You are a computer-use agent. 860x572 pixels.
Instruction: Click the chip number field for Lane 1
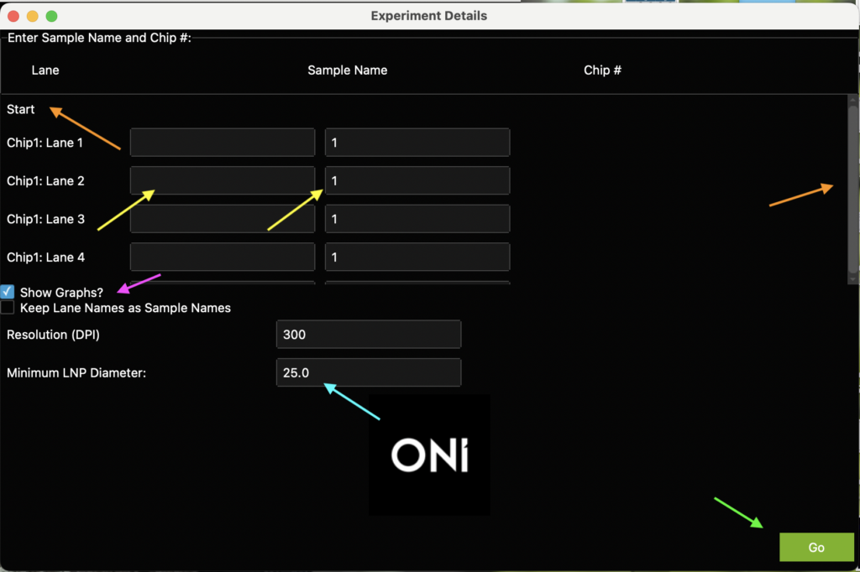pyautogui.click(x=417, y=143)
